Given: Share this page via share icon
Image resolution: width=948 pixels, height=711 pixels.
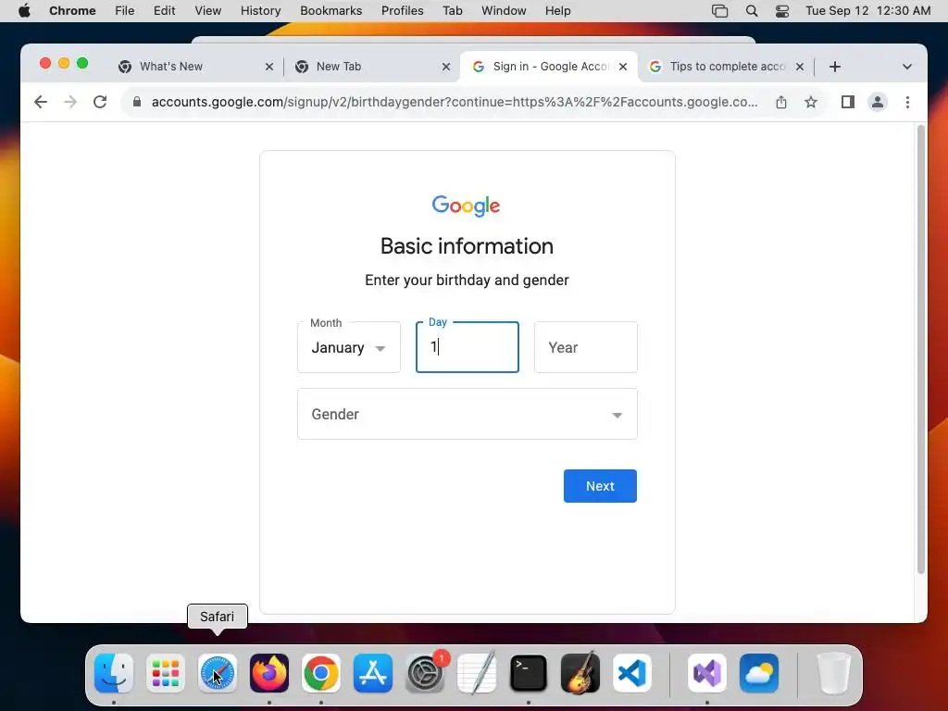Looking at the screenshot, I should point(781,102).
